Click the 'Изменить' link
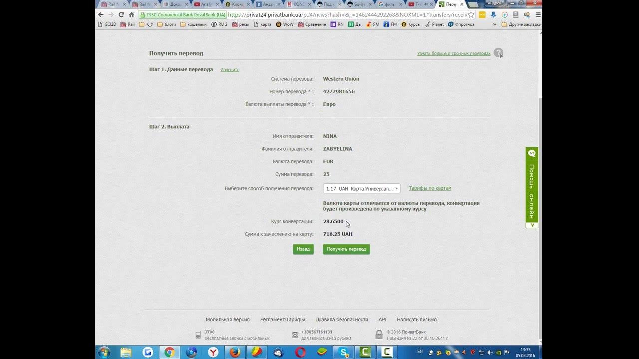This screenshot has height=359, width=639. pos(230,70)
